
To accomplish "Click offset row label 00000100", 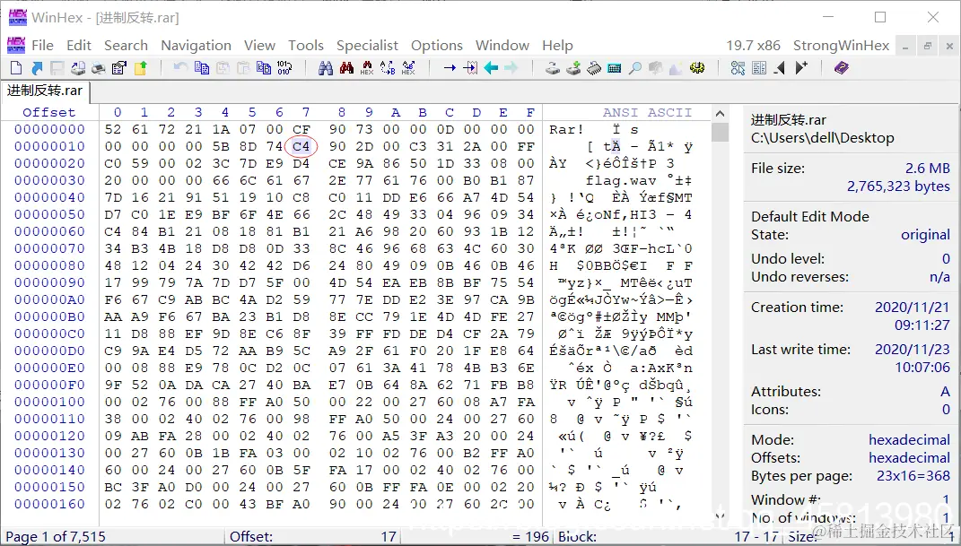I will (x=49, y=403).
